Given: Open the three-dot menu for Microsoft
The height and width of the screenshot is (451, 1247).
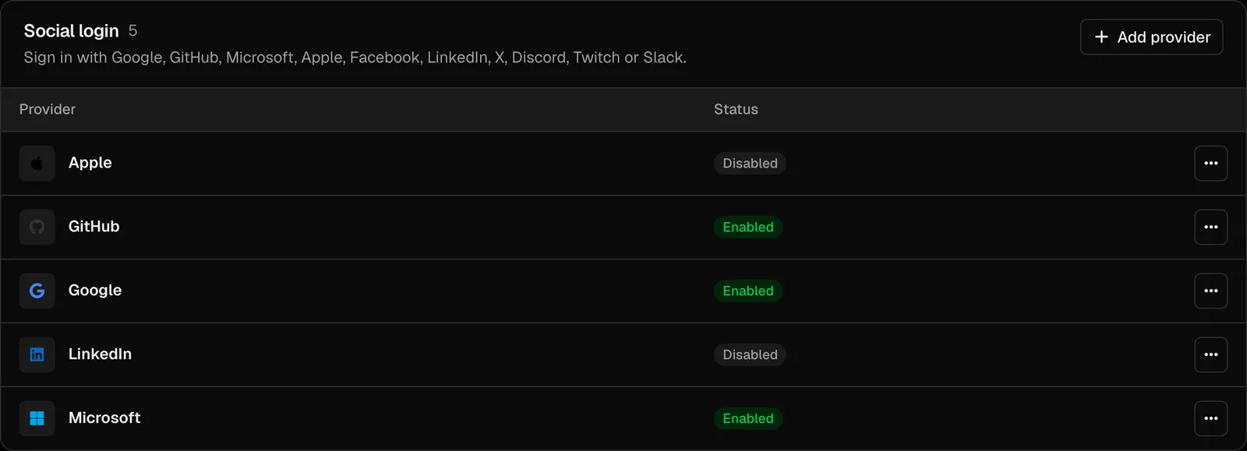Looking at the screenshot, I should (1210, 419).
